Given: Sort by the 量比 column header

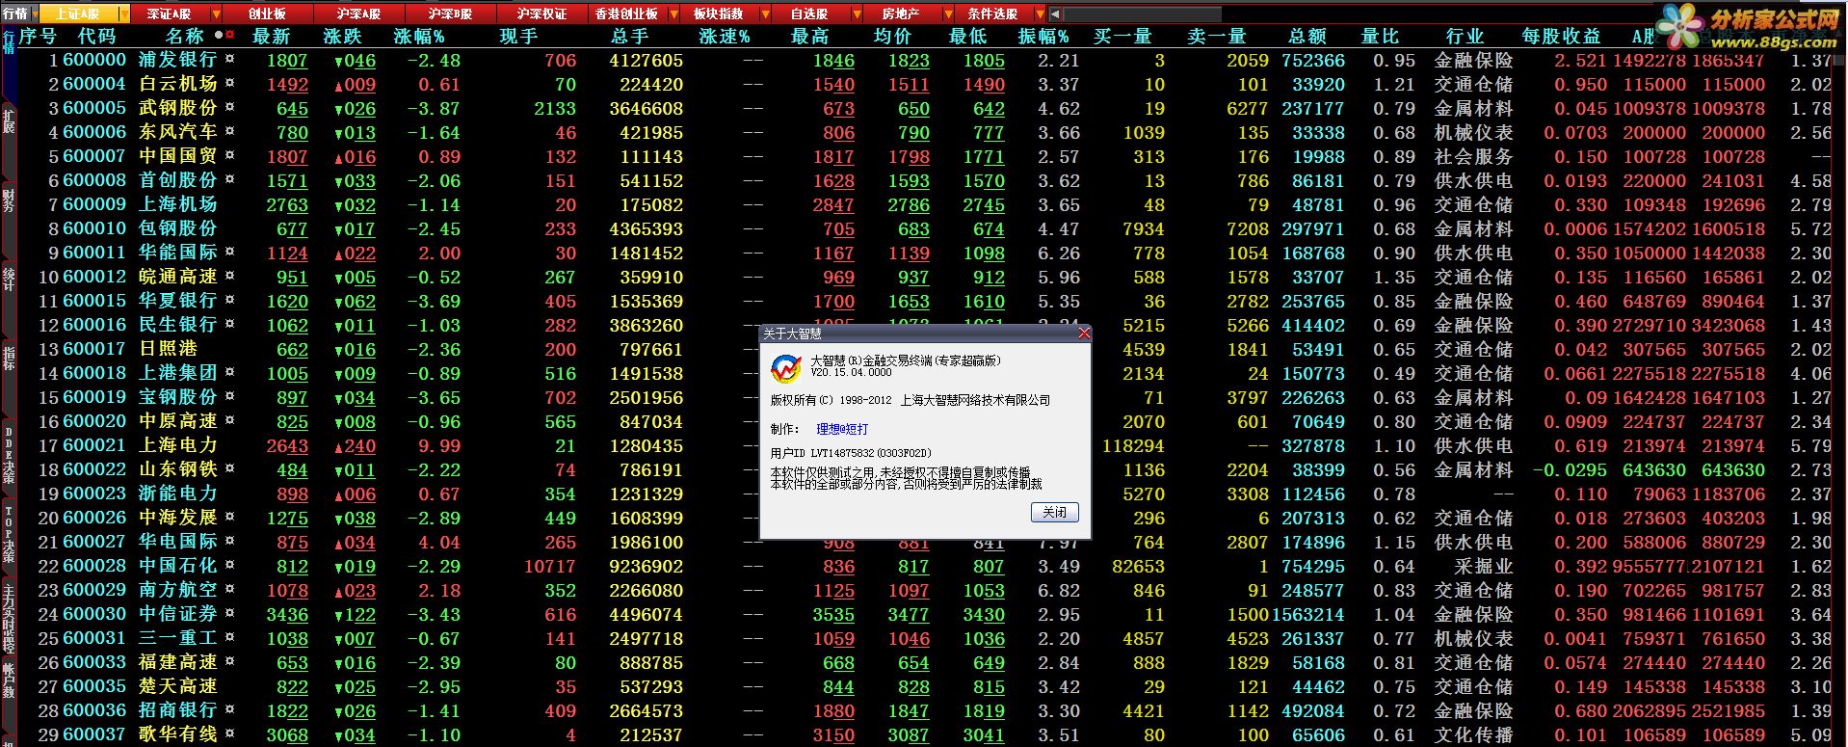Looking at the screenshot, I should point(1380,36).
